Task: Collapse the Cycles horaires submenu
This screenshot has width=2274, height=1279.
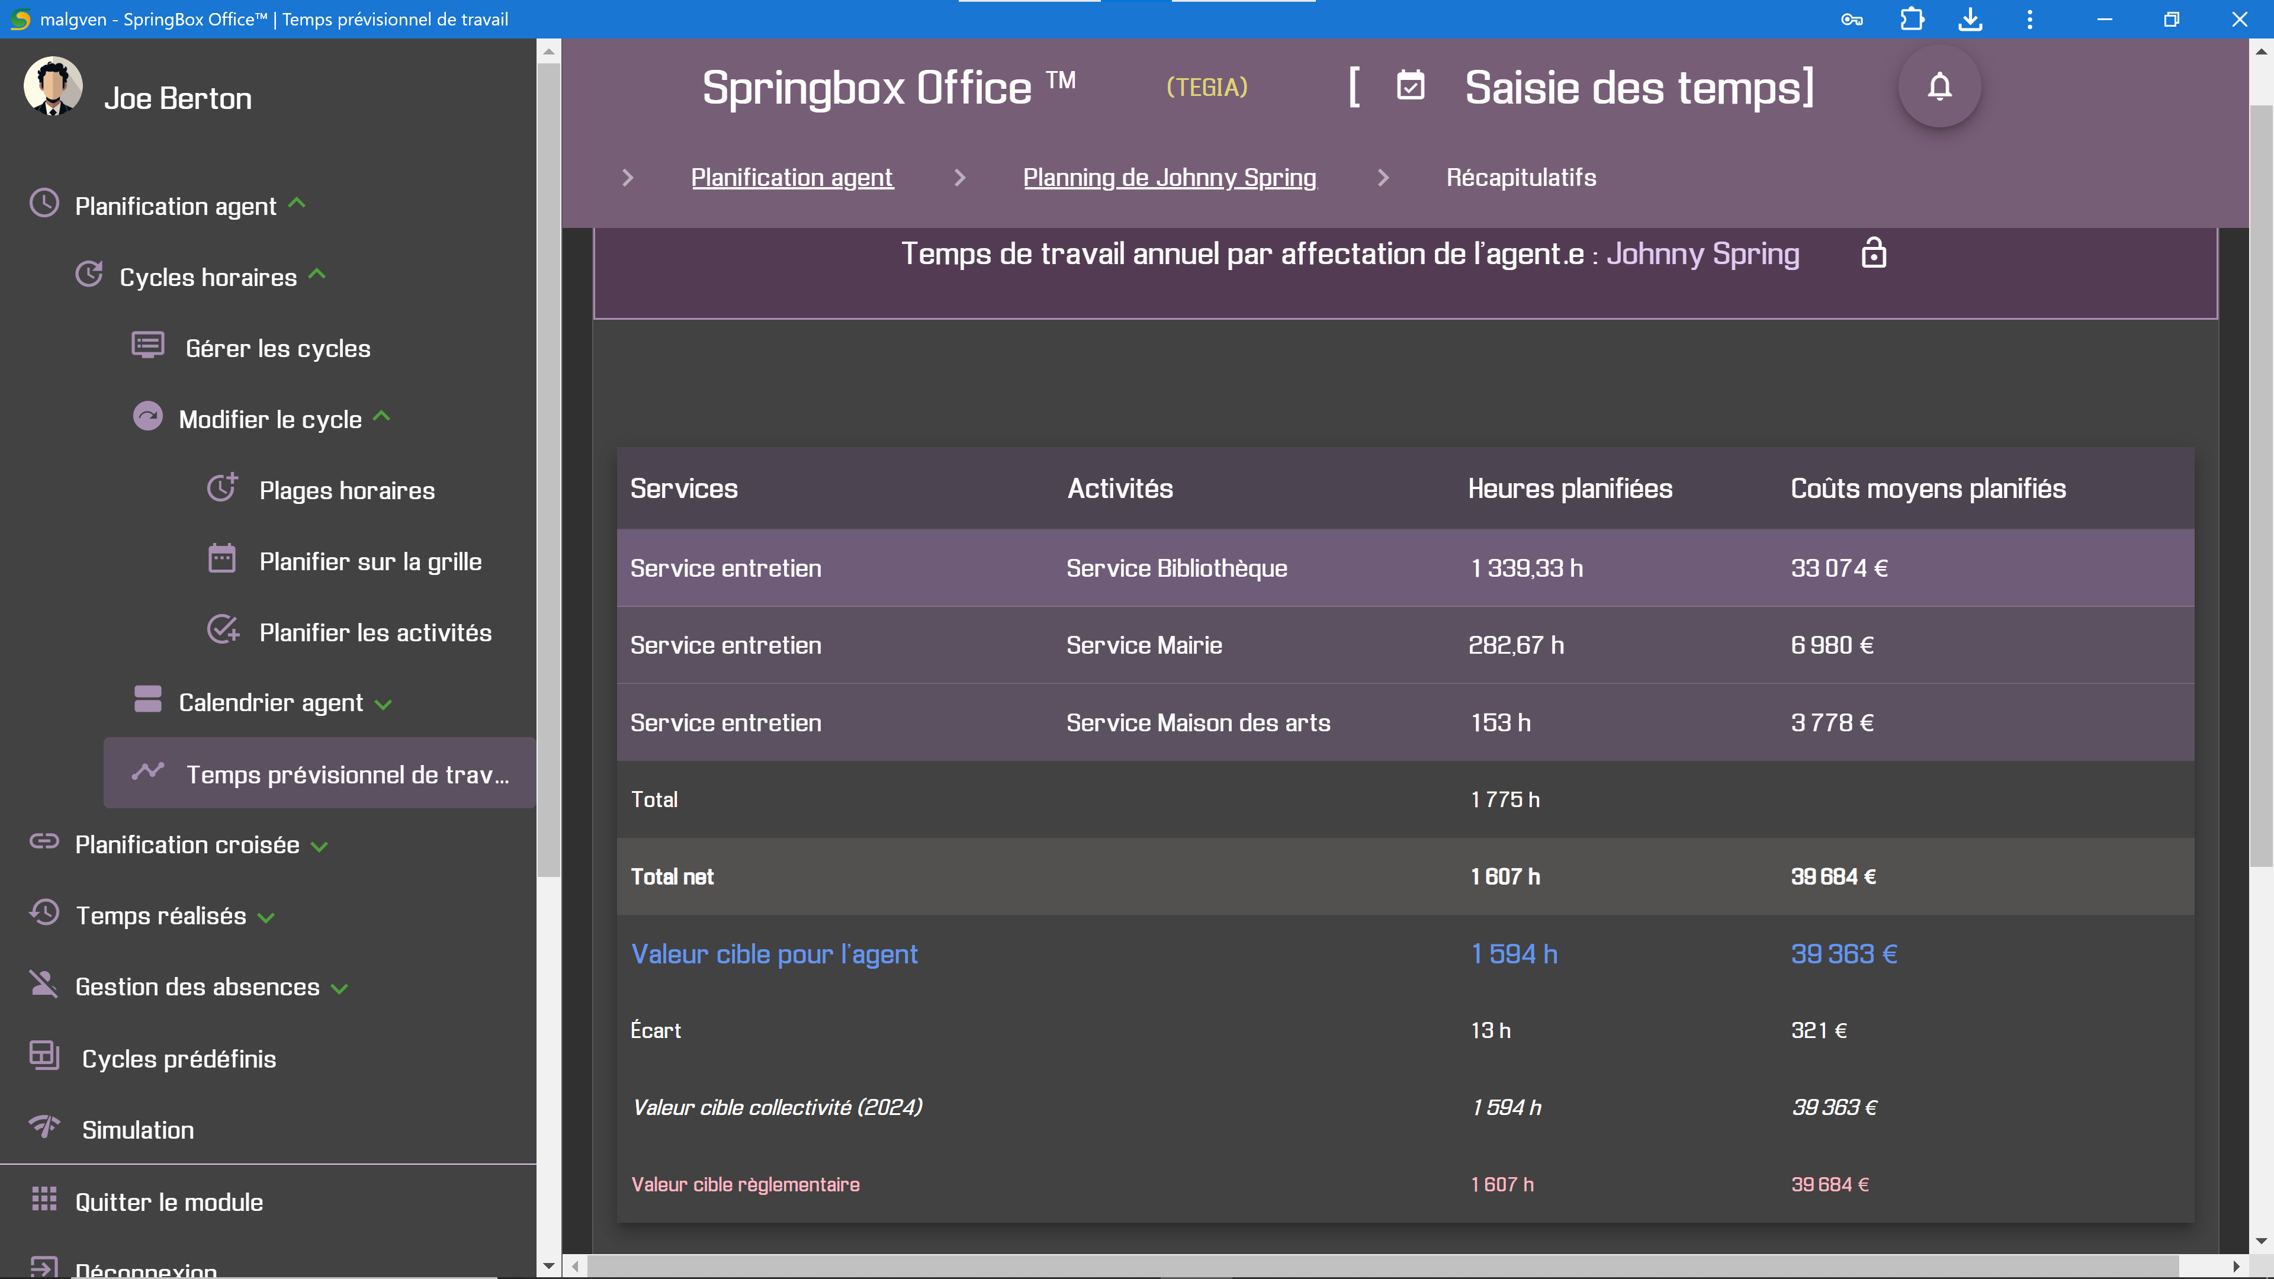Action: pos(318,275)
